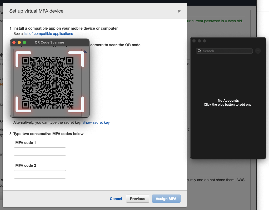Image resolution: width=269 pixels, height=210 pixels.
Task: Click 'Click the plus button to add one.'
Action: (x=228, y=105)
